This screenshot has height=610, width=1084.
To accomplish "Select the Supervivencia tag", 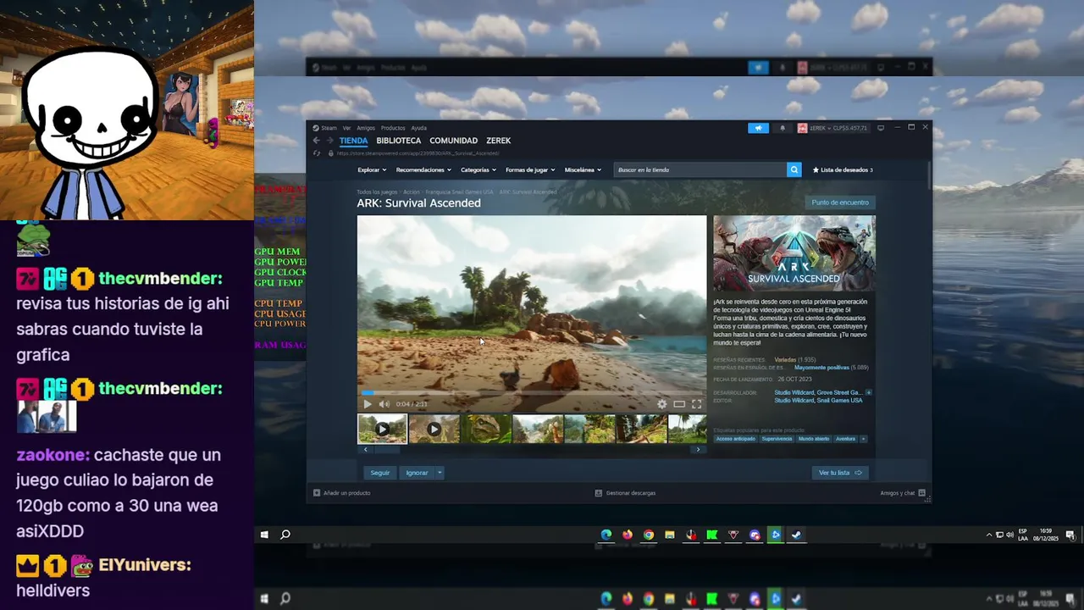I will click(777, 439).
